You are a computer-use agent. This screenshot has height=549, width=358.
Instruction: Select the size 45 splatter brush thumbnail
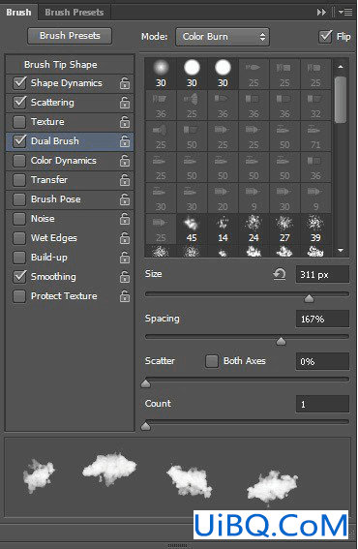click(x=192, y=229)
